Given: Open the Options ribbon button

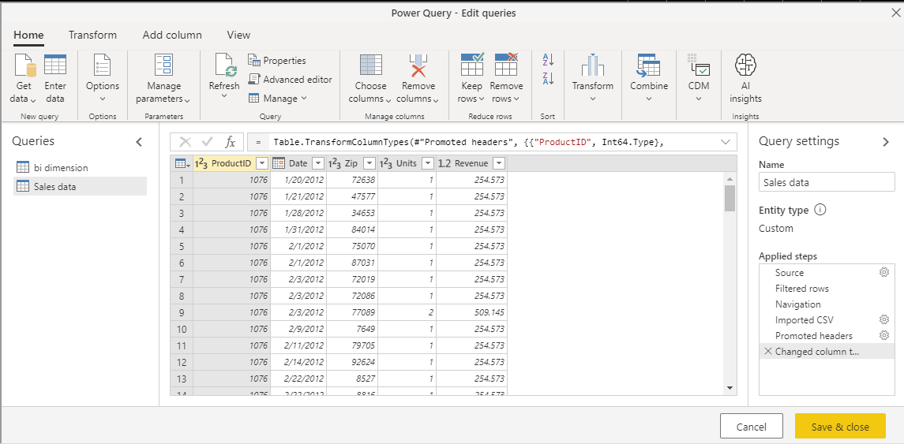Looking at the screenshot, I should (x=102, y=78).
